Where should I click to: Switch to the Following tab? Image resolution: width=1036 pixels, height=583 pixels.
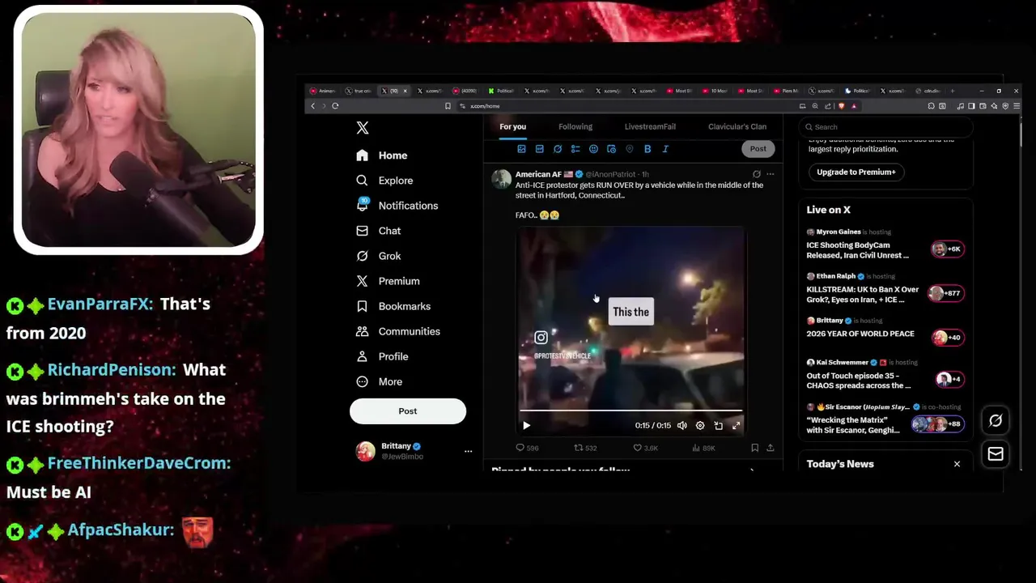point(575,126)
